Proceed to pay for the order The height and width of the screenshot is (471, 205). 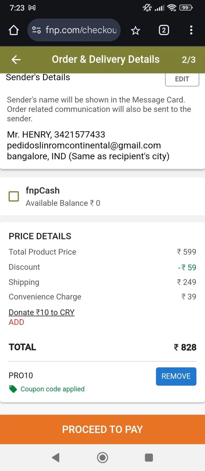(x=102, y=429)
